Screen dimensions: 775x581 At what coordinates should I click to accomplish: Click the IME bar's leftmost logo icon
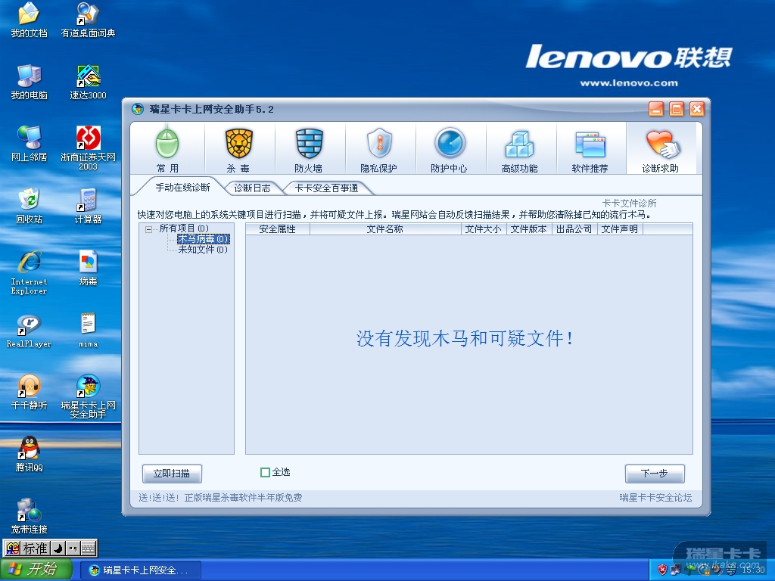pyautogui.click(x=13, y=548)
